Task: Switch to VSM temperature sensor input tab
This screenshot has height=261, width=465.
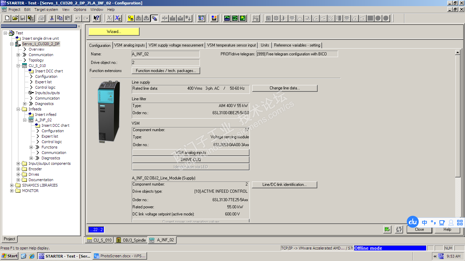Action: 231,45
